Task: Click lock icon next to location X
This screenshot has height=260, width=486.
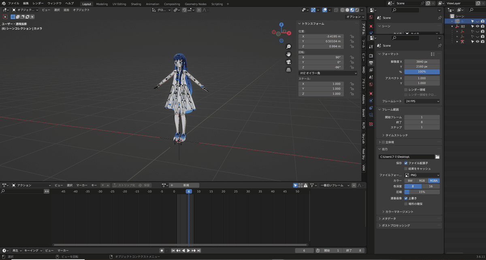Action: (352, 36)
